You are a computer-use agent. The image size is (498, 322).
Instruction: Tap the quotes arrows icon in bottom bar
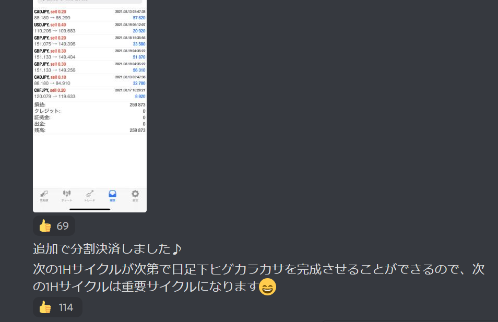(x=44, y=196)
